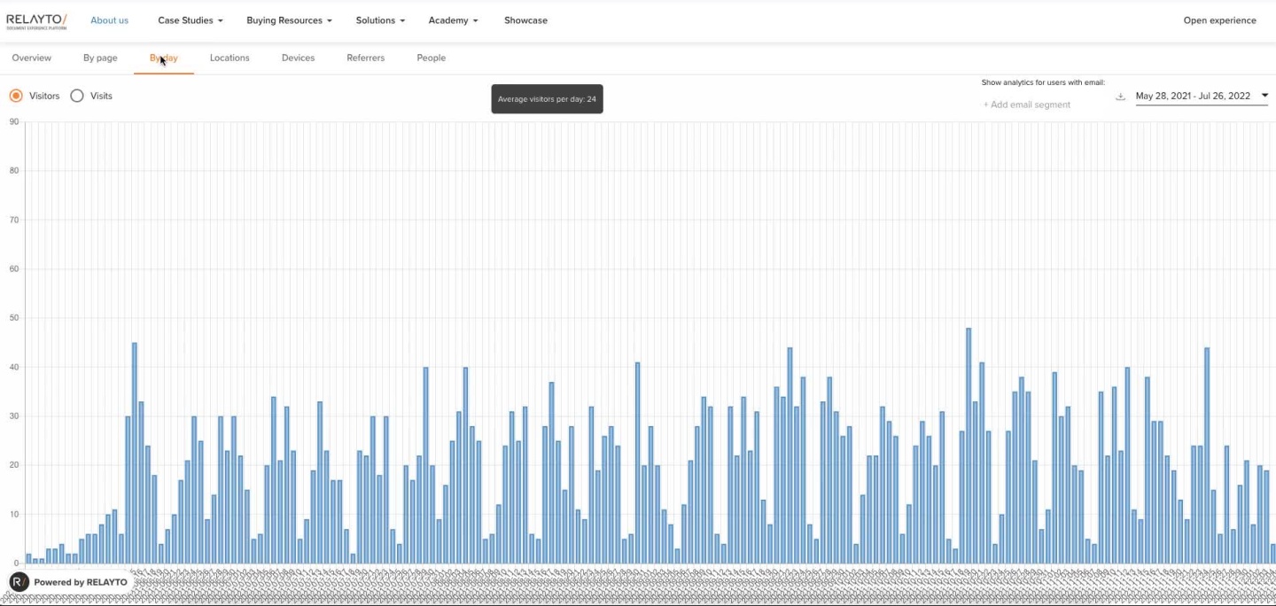Open the date range picker dropdown
Image resolution: width=1276 pixels, height=606 pixels.
[1201, 96]
